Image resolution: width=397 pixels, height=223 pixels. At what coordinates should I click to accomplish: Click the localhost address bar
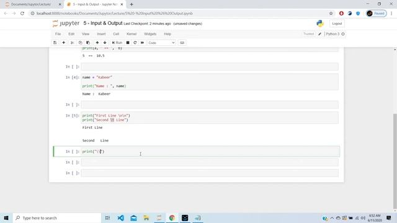tap(114, 14)
